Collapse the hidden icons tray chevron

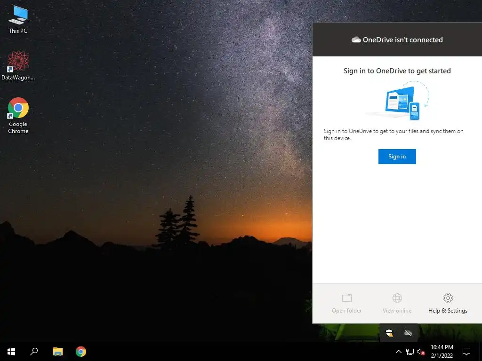[x=398, y=352]
